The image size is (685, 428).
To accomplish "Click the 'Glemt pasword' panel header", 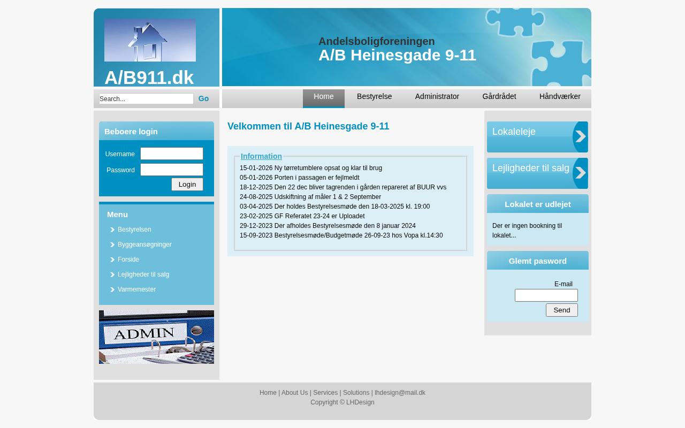I will [538, 261].
